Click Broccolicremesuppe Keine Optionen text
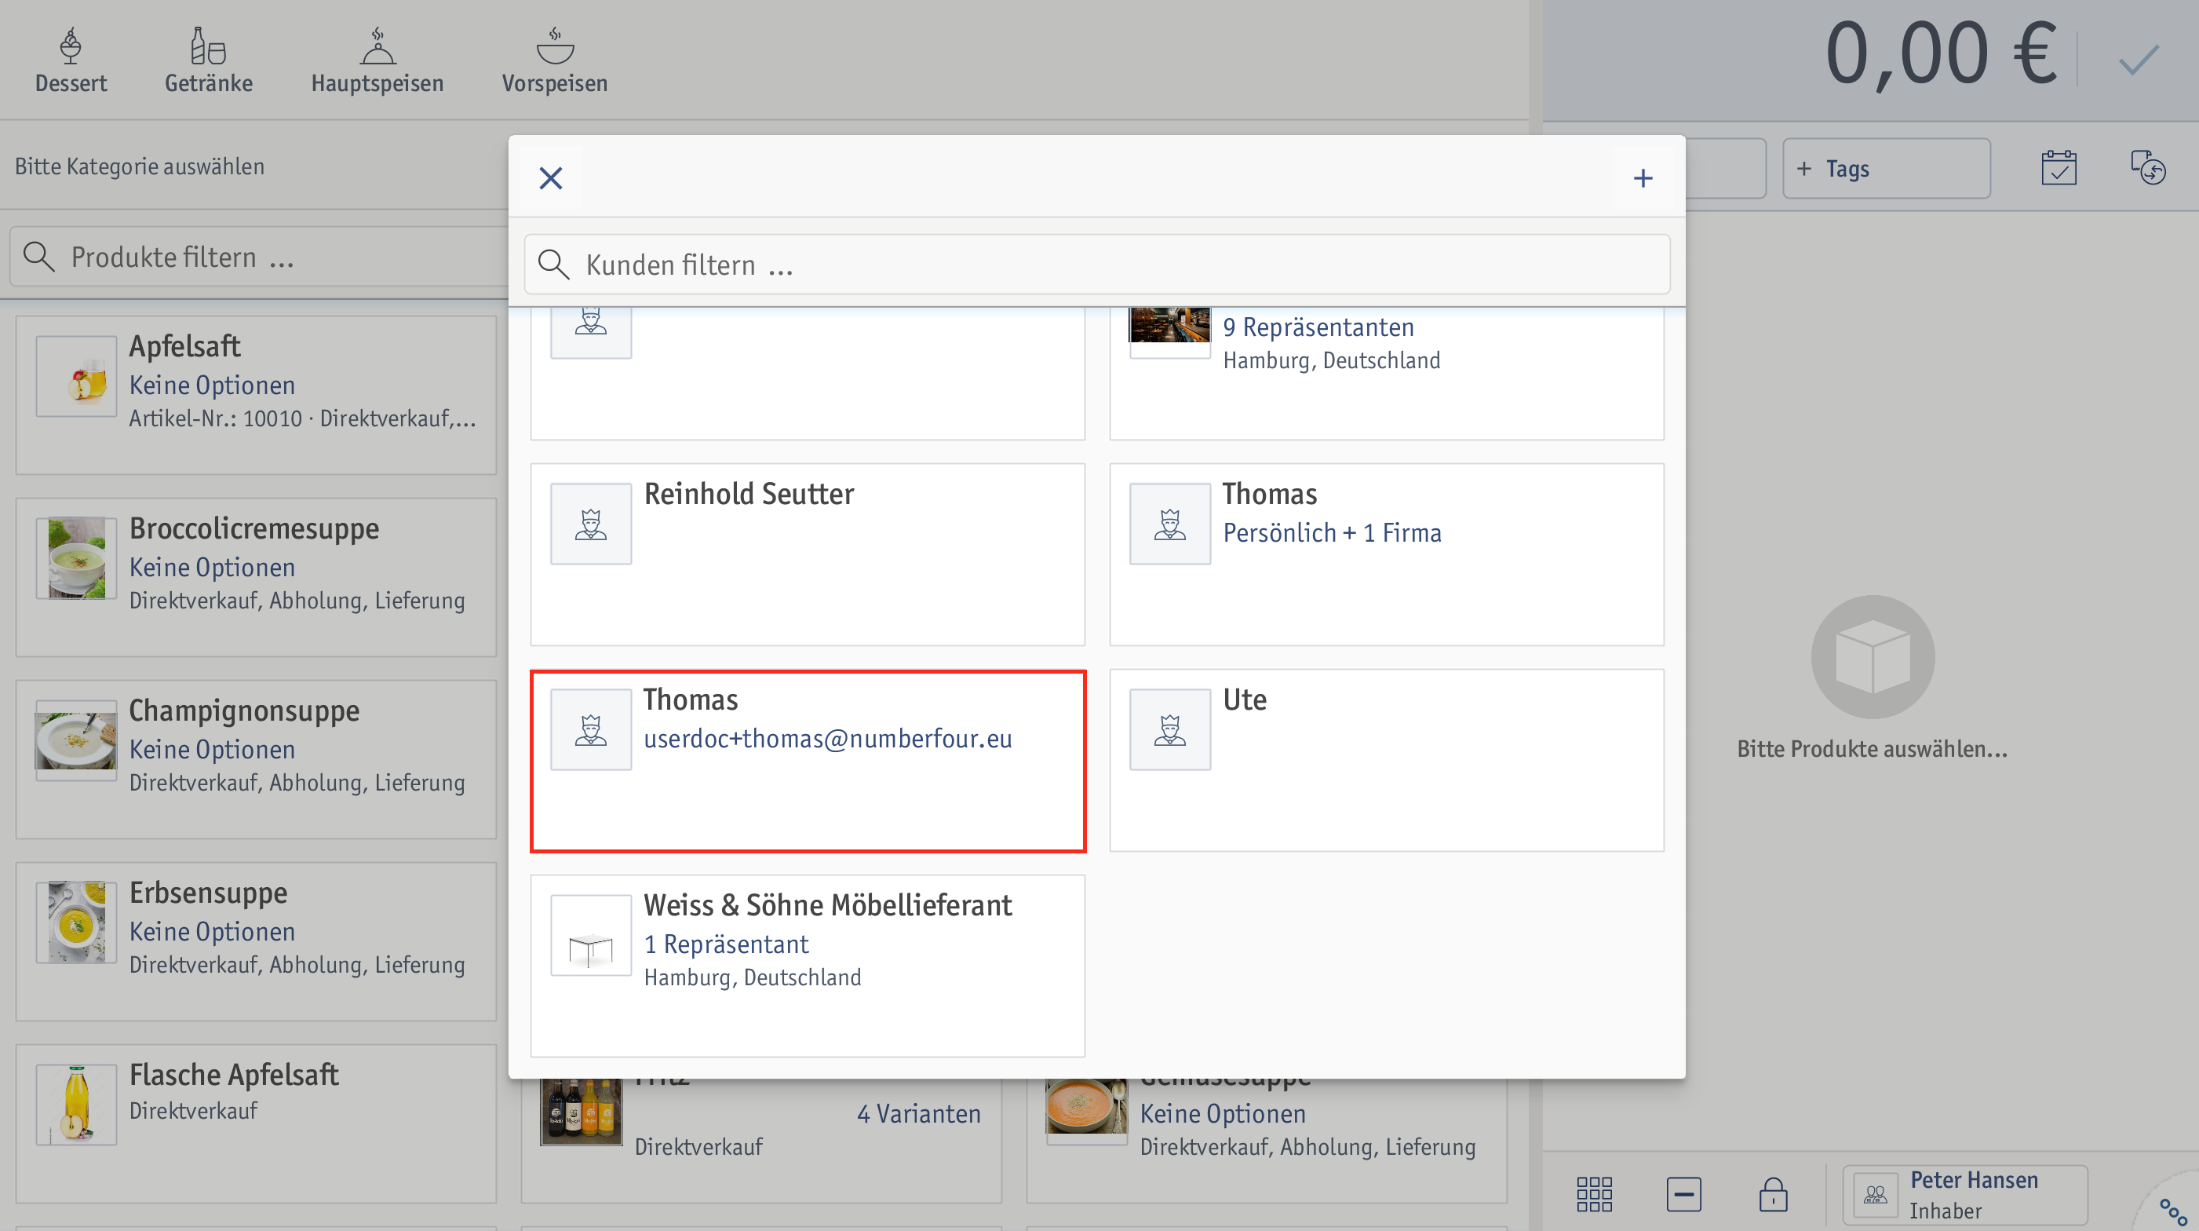The height and width of the screenshot is (1231, 2199). (212, 568)
